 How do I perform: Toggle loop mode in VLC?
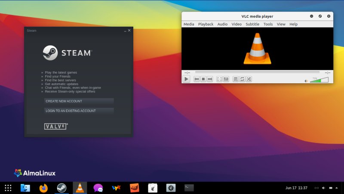[242, 79]
